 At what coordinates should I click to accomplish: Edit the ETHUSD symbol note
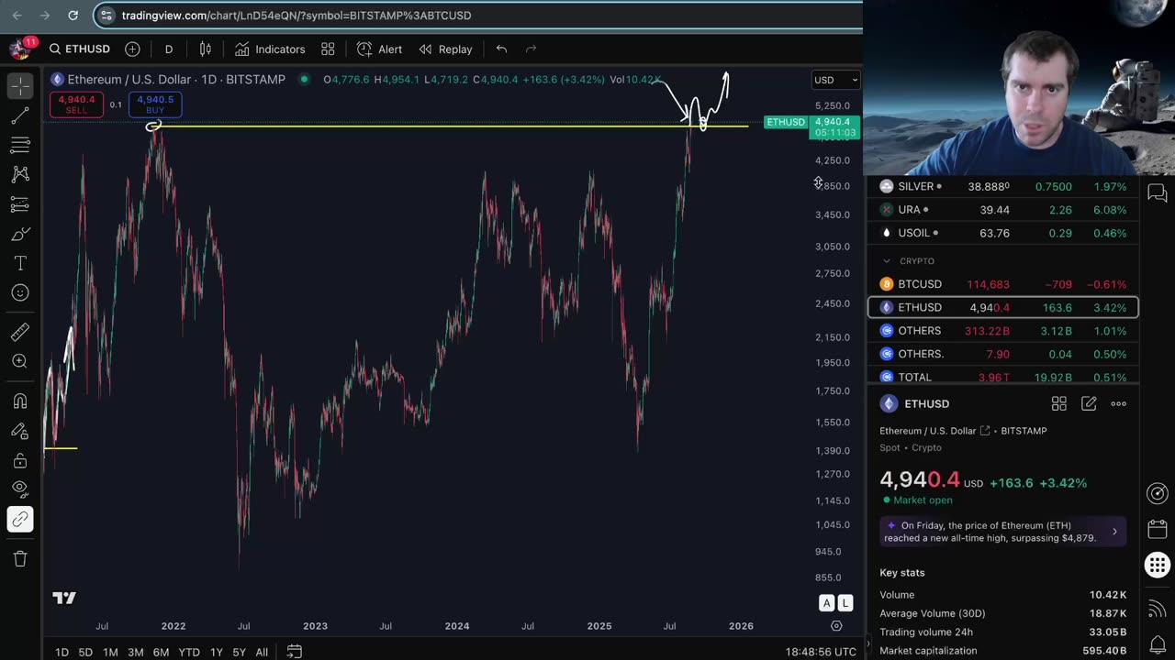(x=1089, y=403)
